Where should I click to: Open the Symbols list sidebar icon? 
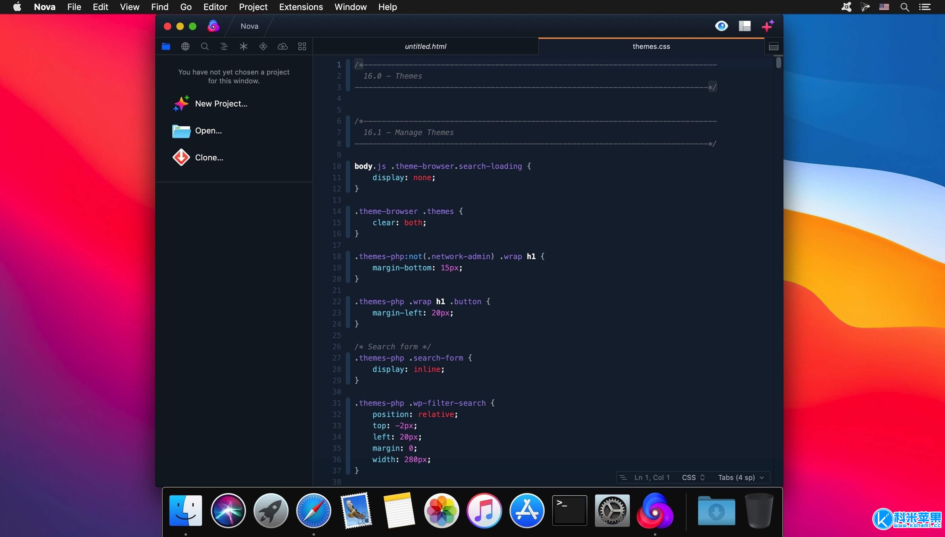click(x=224, y=46)
